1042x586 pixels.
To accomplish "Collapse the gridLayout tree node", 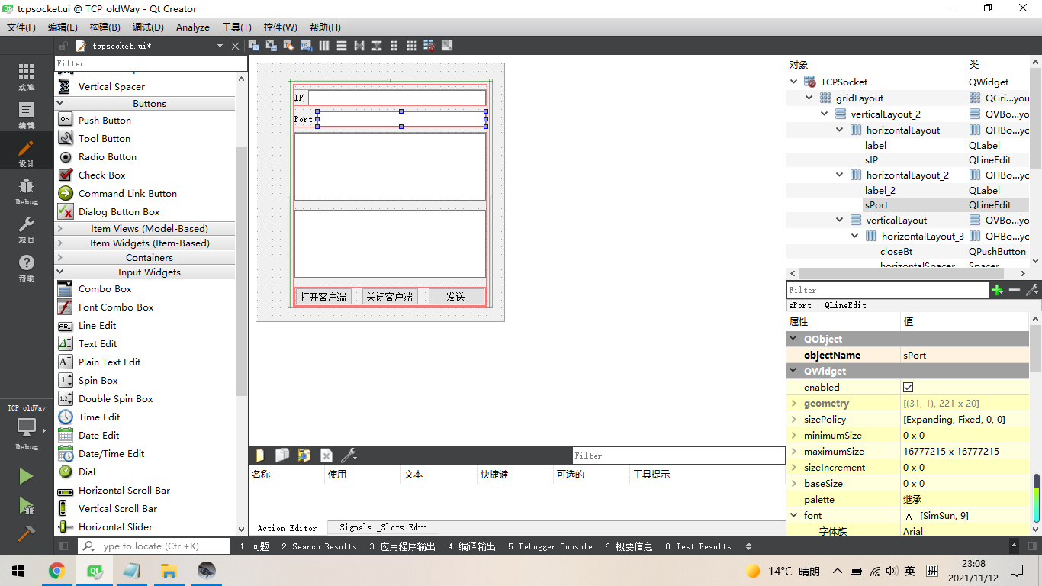I will click(x=809, y=98).
